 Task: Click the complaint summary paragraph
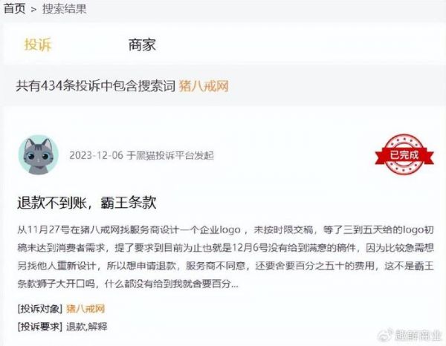[x=225, y=257]
